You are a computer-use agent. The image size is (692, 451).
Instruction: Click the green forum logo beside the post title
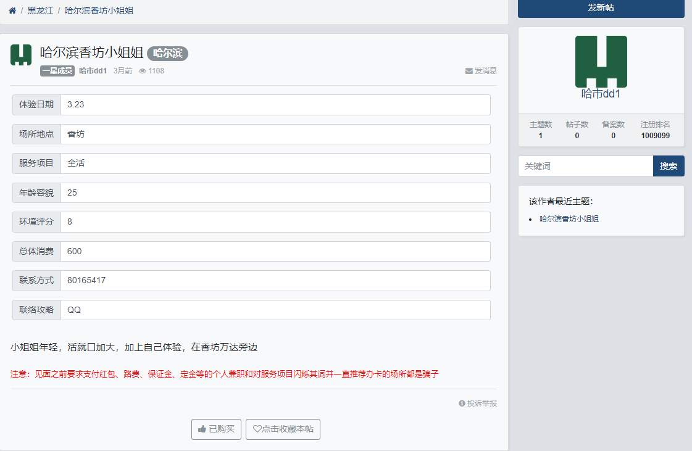pos(20,55)
